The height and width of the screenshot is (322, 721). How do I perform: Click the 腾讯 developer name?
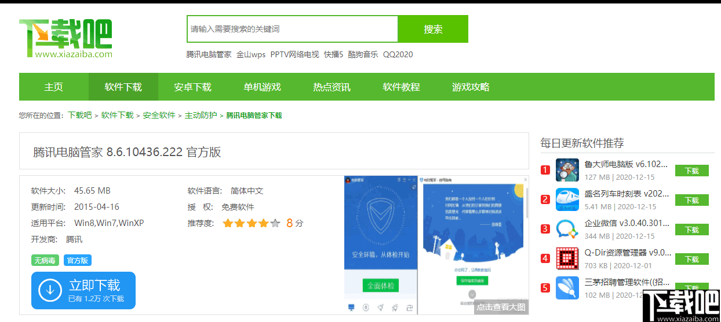click(x=74, y=239)
